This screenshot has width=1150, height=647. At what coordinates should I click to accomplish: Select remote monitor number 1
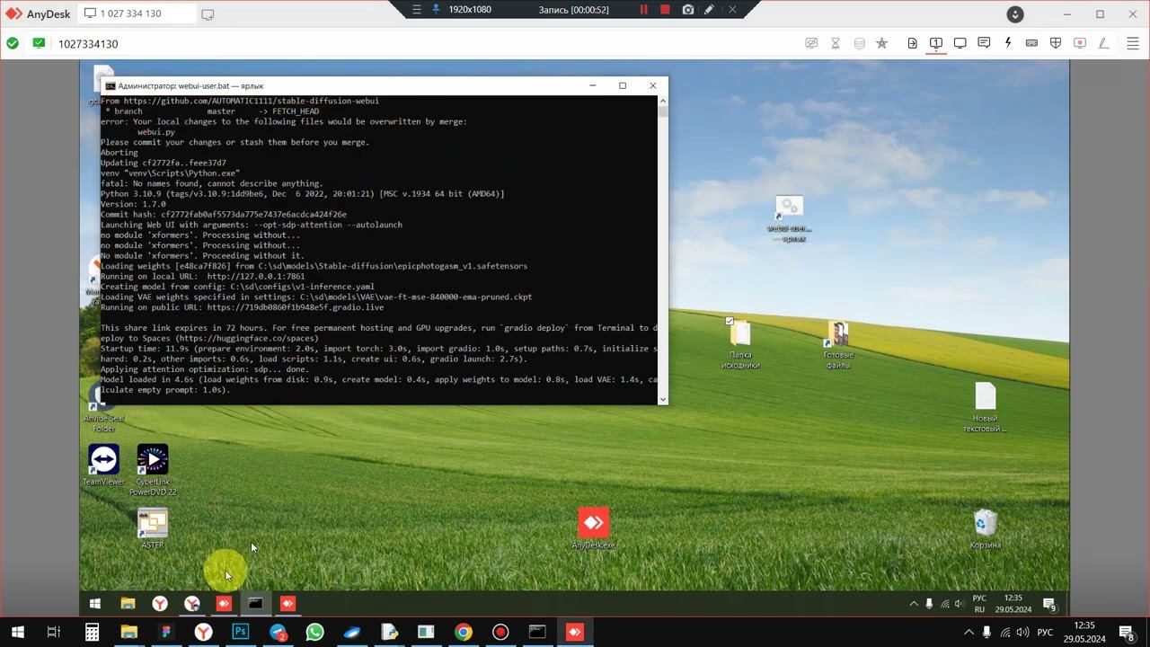pyautogui.click(x=936, y=43)
